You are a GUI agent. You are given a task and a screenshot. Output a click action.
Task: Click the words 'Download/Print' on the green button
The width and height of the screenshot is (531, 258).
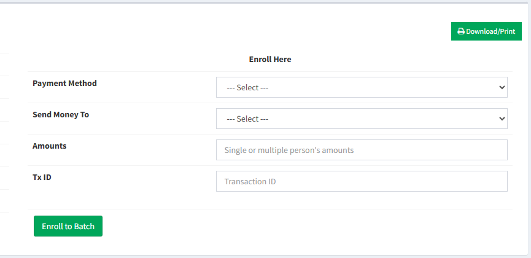(x=490, y=31)
